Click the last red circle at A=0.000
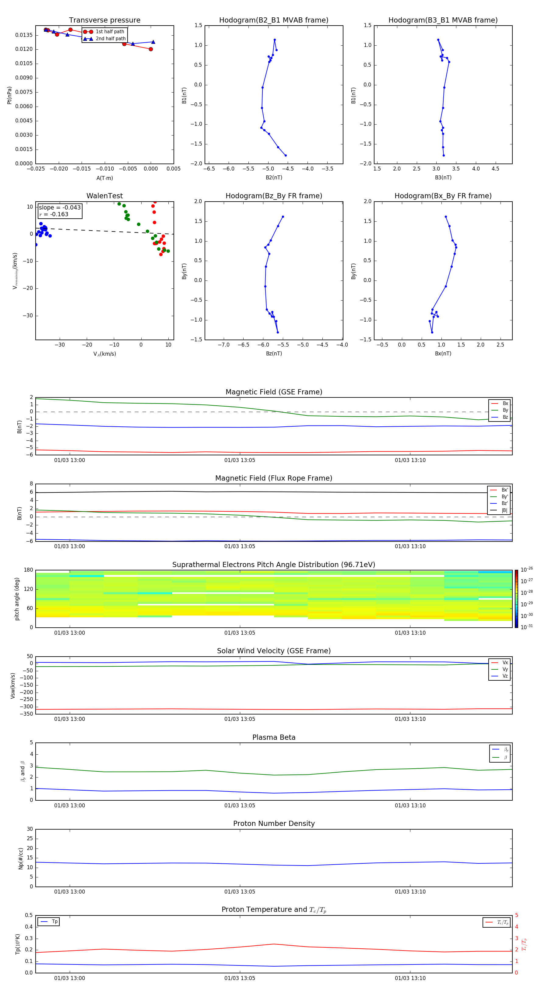Image resolution: width=548 pixels, height=1005 pixels. [151, 49]
